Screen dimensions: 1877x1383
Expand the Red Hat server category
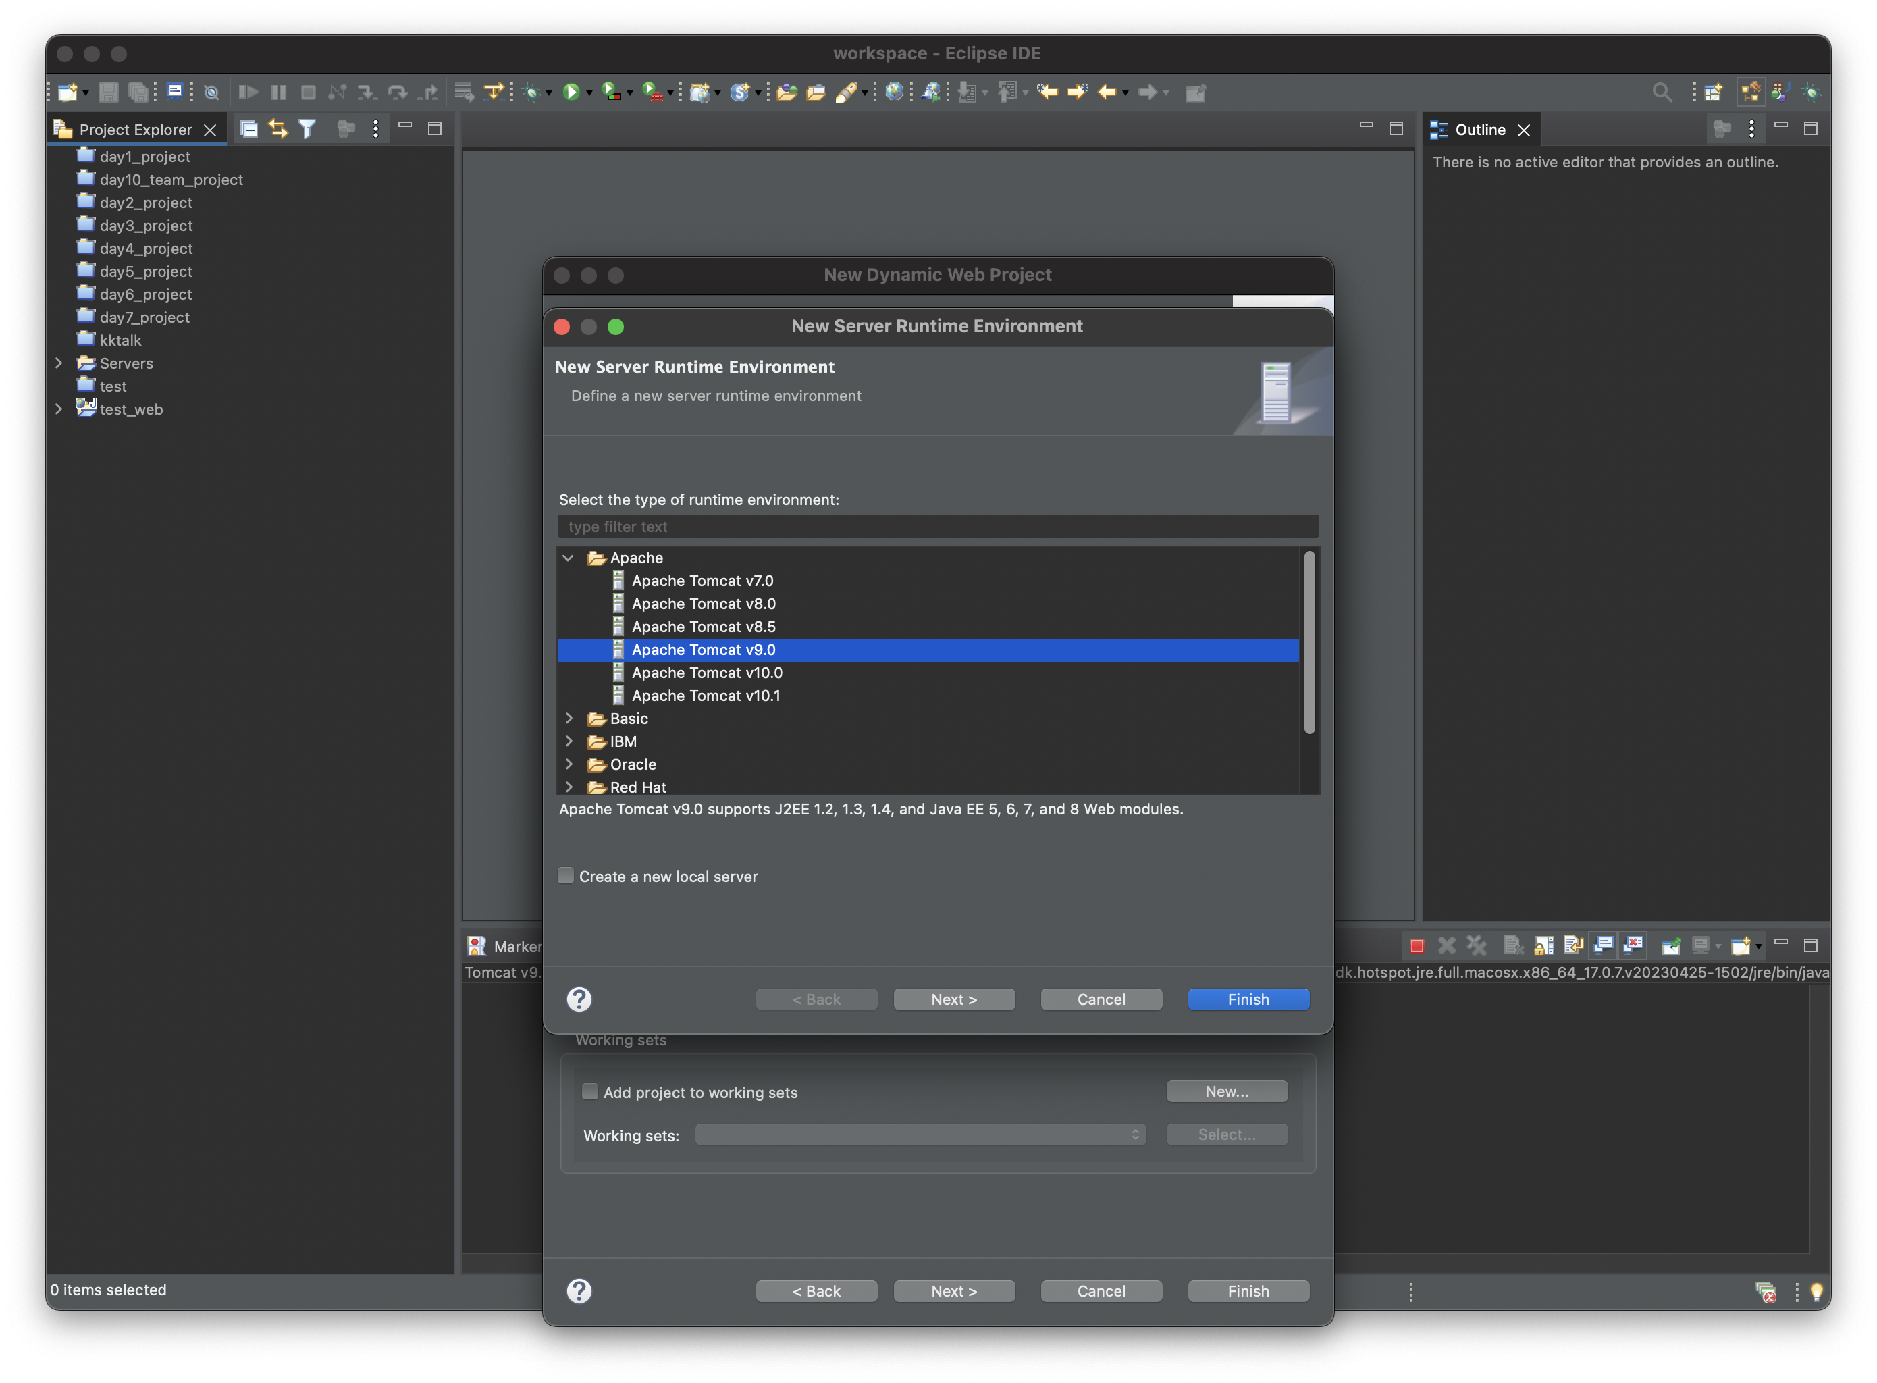[x=569, y=785]
